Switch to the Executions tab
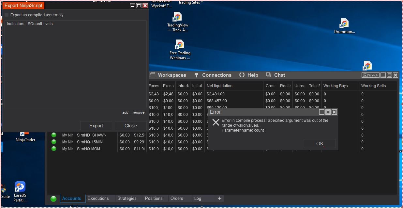Screen dimensions: 403x209 (98, 198)
